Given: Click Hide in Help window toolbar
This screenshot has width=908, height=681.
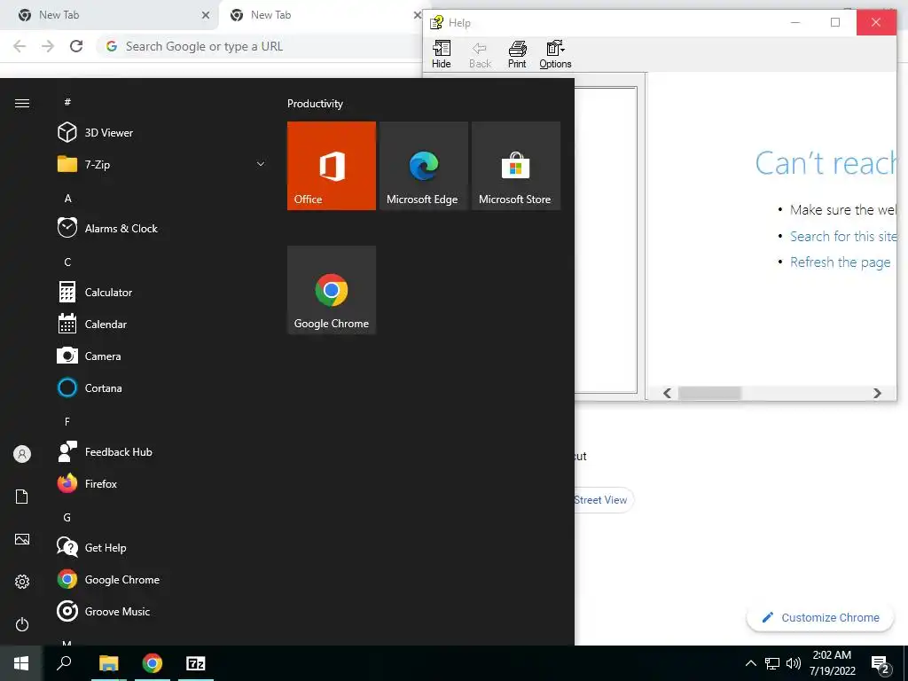Looking at the screenshot, I should (442, 55).
